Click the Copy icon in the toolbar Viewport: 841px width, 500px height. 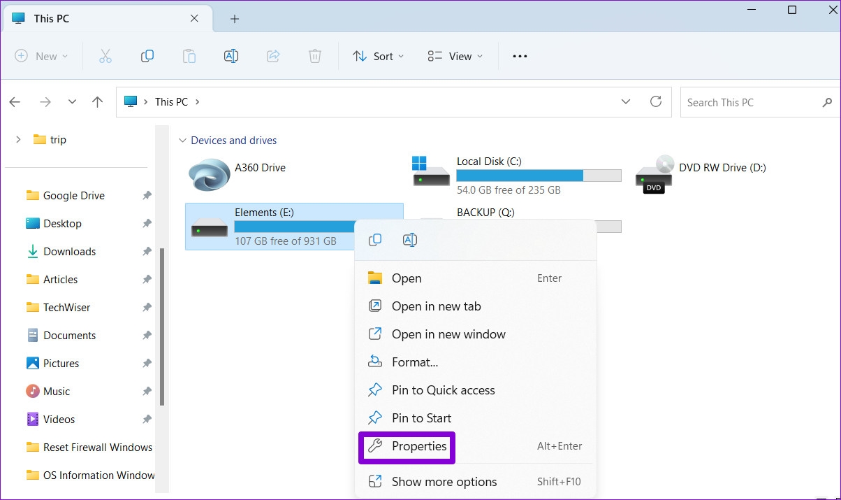pyautogui.click(x=147, y=56)
